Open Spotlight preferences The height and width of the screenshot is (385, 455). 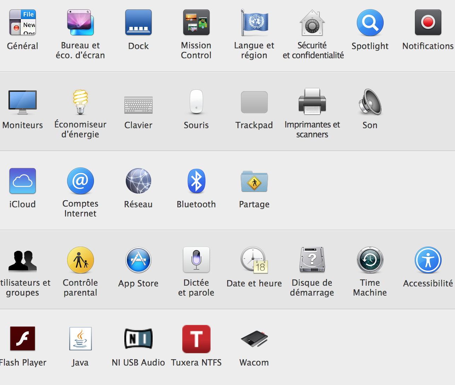tap(370, 23)
